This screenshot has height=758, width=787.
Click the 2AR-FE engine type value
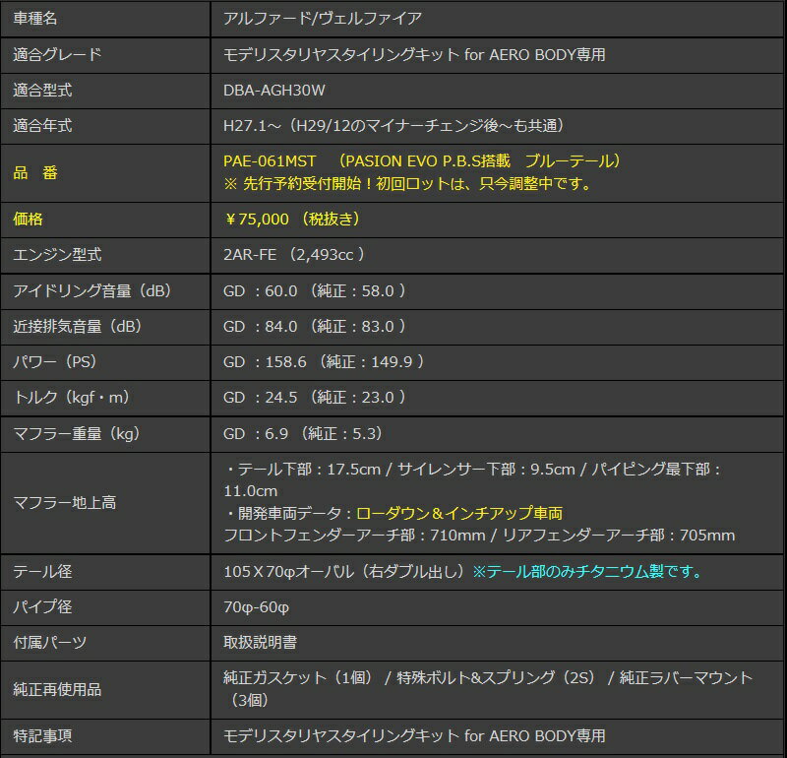pyautogui.click(x=251, y=254)
